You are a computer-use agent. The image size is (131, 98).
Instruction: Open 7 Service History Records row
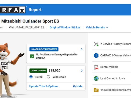[x=112, y=44]
